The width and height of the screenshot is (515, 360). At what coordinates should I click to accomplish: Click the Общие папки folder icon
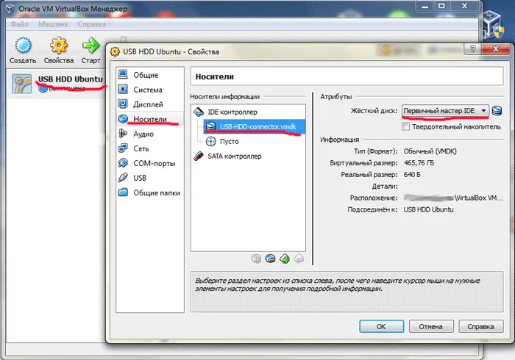(123, 192)
